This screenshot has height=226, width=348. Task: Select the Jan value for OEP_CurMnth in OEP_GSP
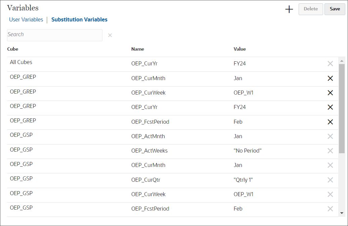click(x=238, y=165)
